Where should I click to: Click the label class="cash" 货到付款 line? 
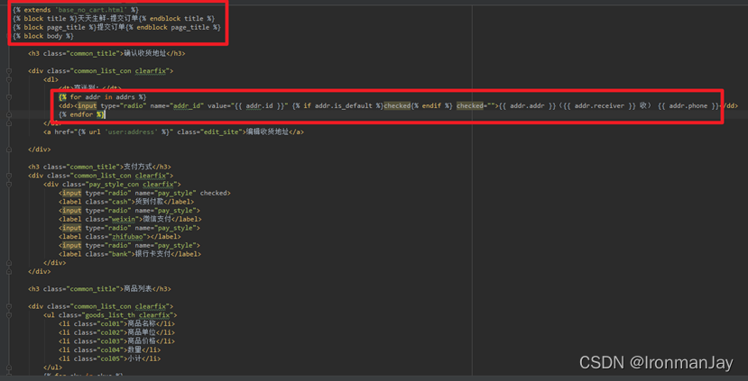pos(126,202)
